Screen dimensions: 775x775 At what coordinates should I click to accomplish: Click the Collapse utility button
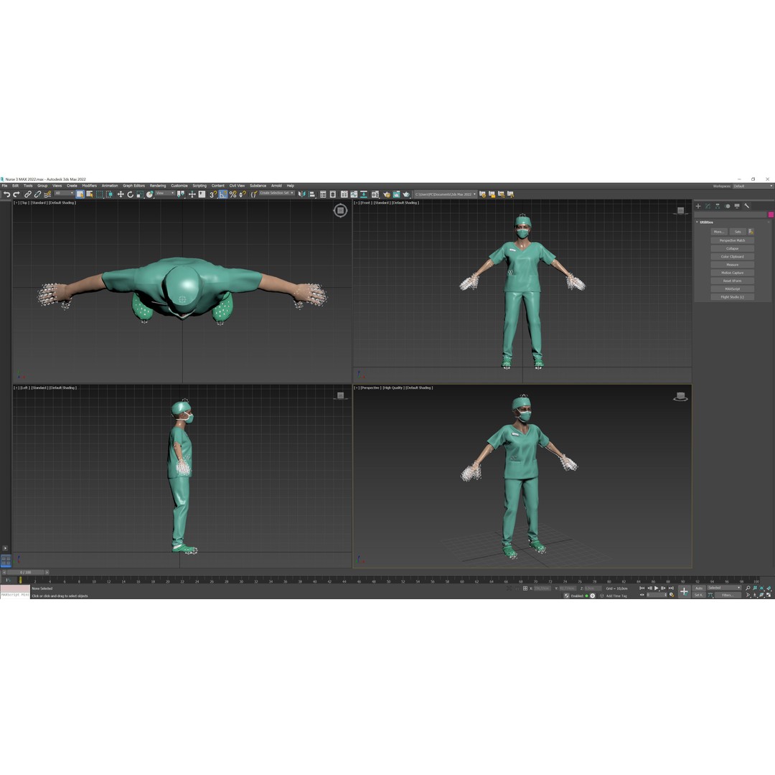click(x=733, y=248)
